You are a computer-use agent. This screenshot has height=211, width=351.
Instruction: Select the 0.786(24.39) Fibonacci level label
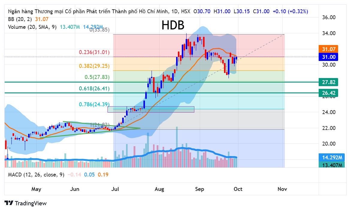click(x=94, y=104)
